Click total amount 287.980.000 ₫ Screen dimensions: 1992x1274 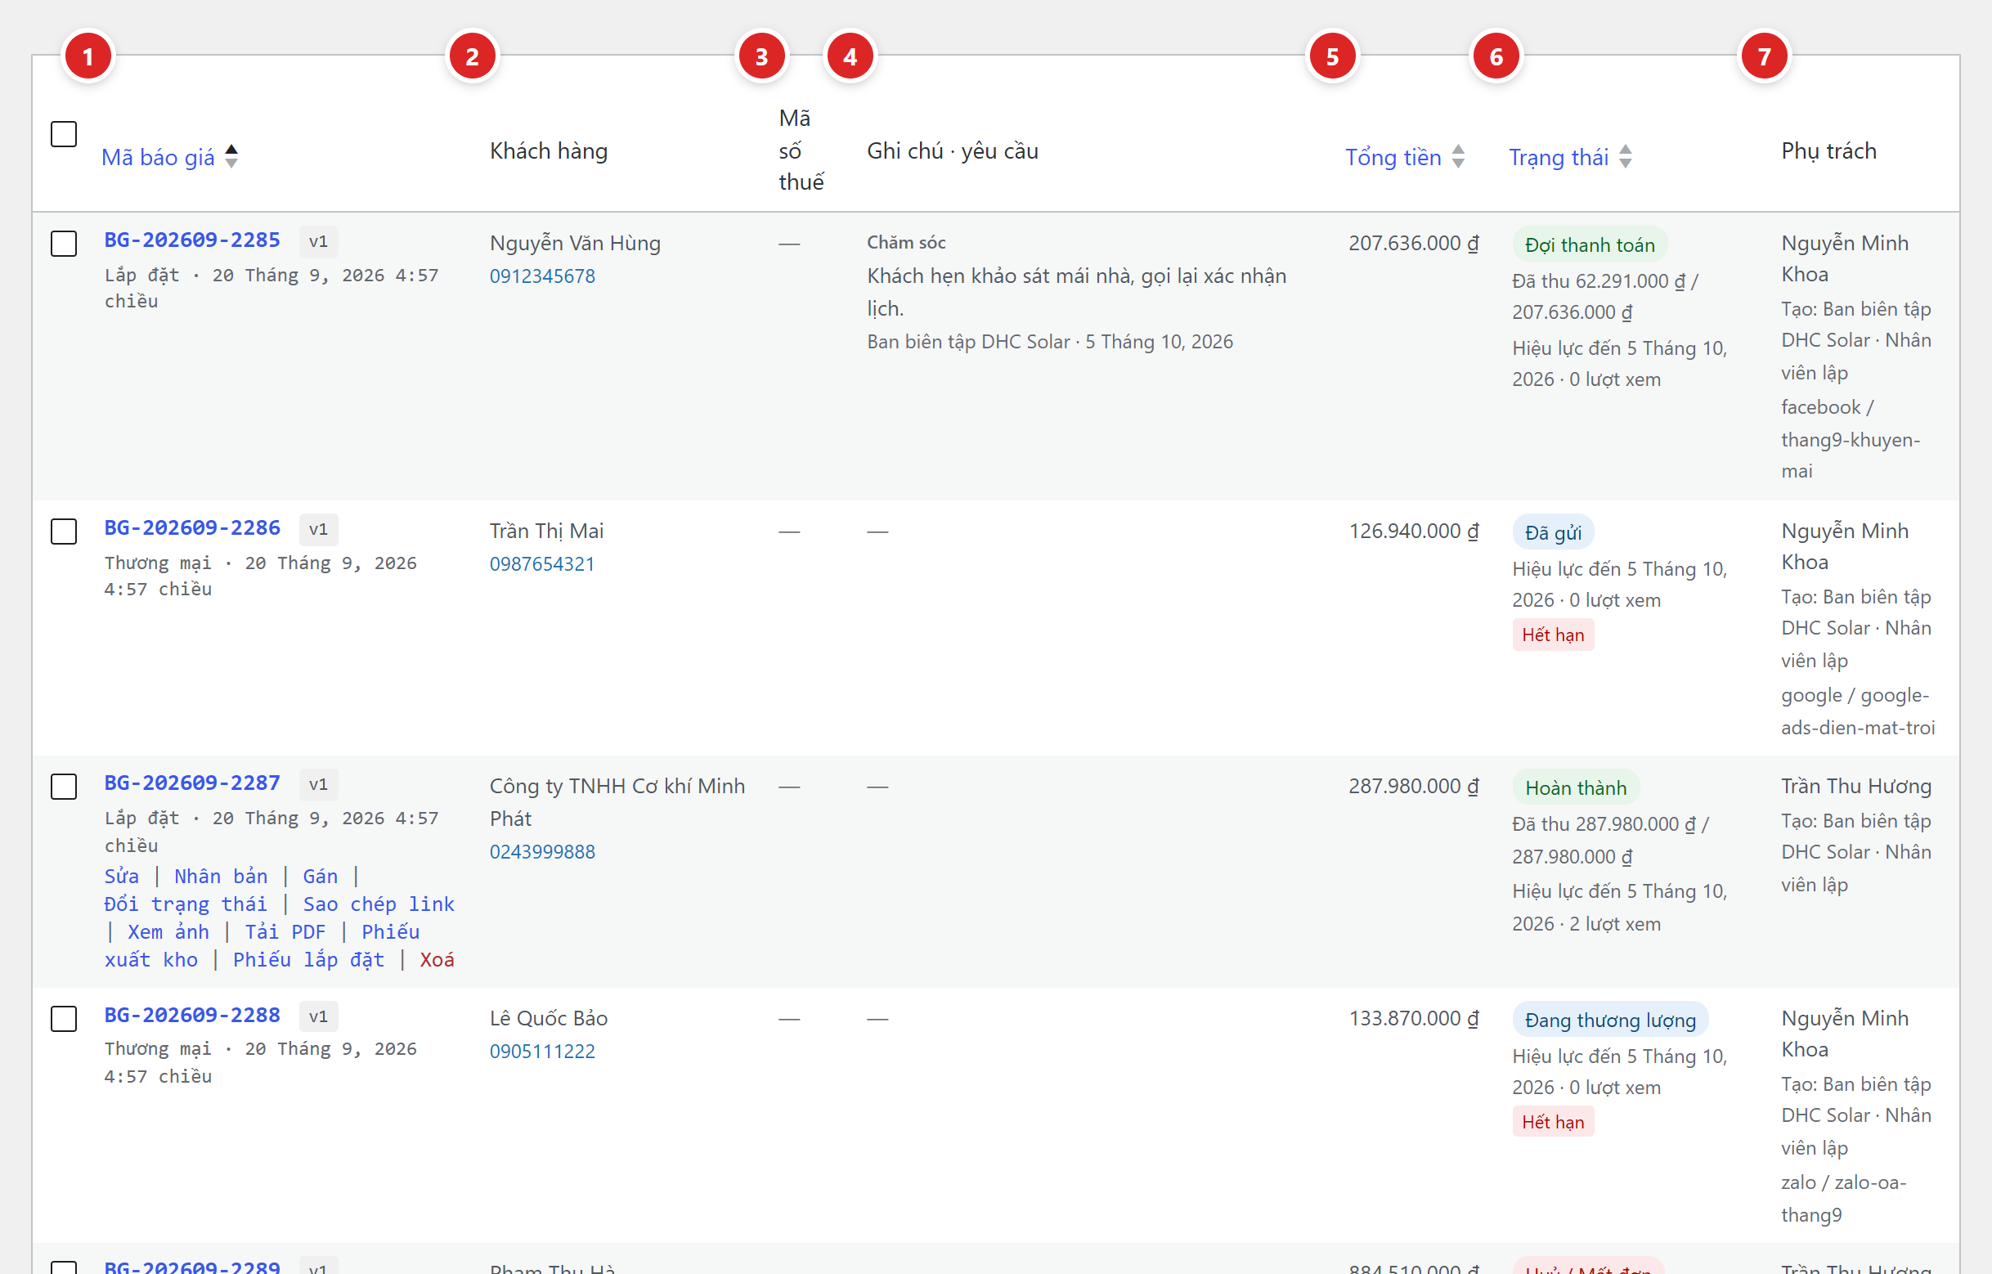[x=1414, y=786]
